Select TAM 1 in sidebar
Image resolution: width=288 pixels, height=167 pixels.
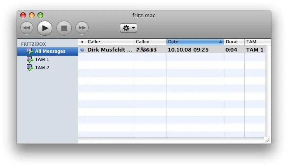click(x=47, y=59)
